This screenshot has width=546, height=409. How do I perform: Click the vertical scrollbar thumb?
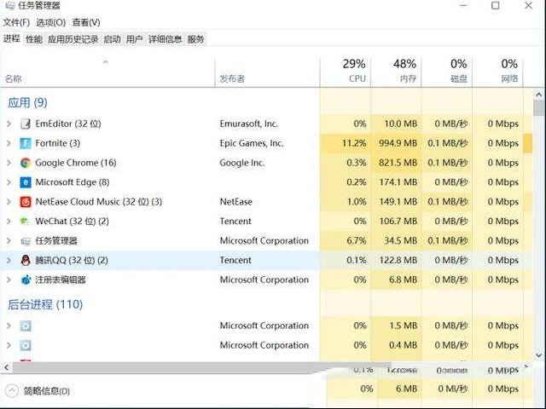(538, 108)
